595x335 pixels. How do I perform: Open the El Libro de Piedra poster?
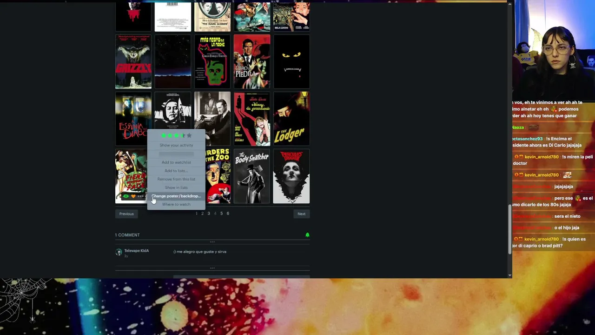click(252, 61)
